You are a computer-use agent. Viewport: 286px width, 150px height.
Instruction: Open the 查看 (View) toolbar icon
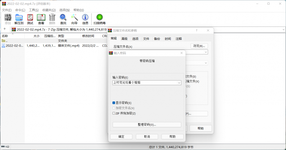coord(41,19)
